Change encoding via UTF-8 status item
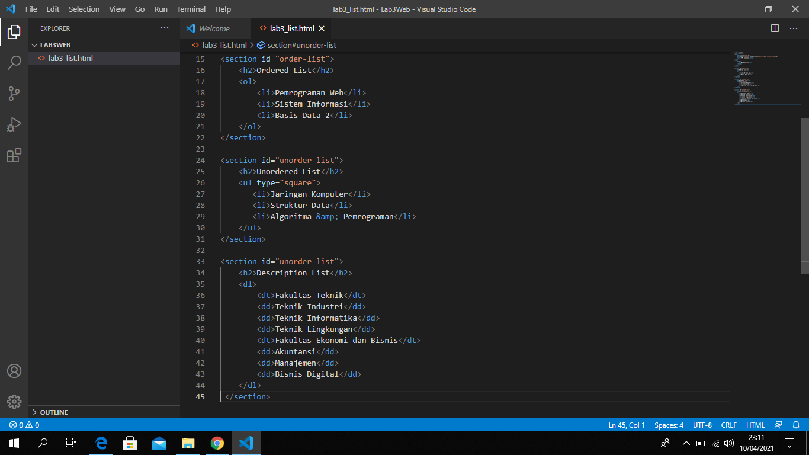Viewport: 809px width, 455px height. coord(702,425)
